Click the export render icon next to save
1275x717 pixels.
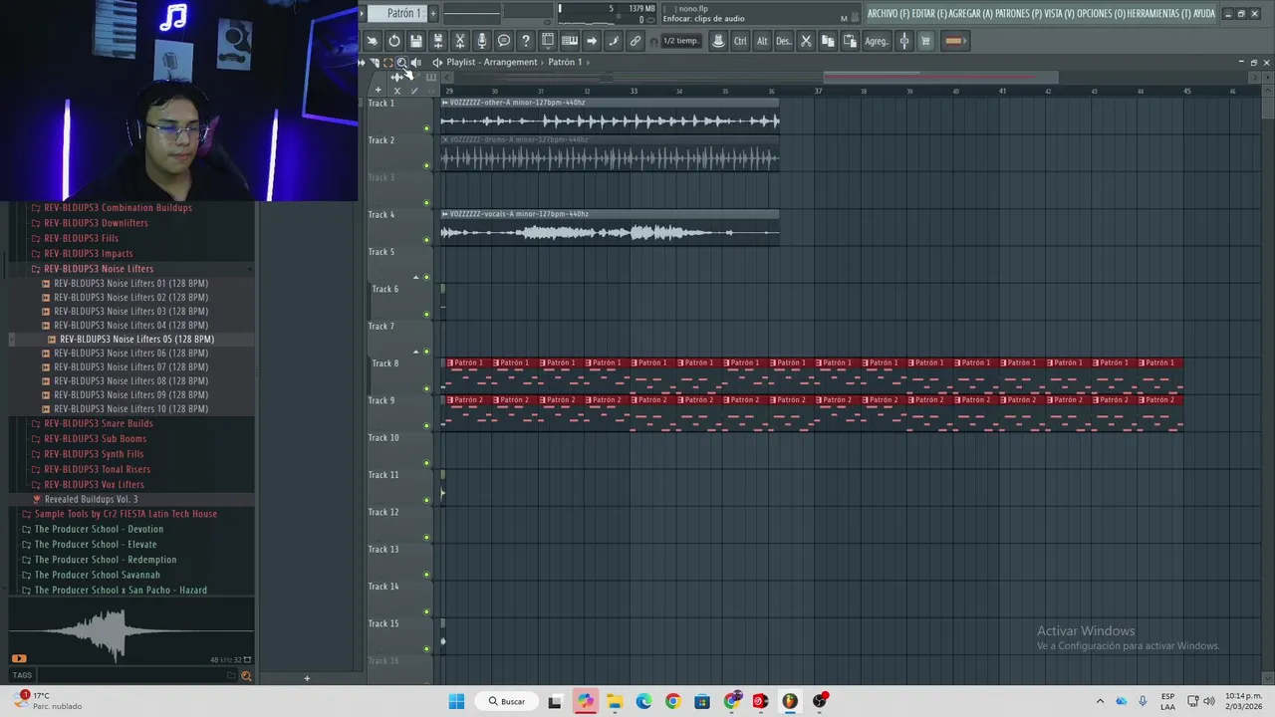(x=438, y=41)
